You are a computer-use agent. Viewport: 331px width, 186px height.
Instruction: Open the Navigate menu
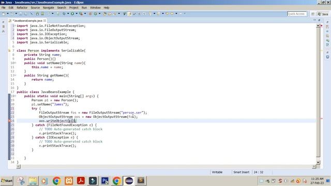click(48, 8)
